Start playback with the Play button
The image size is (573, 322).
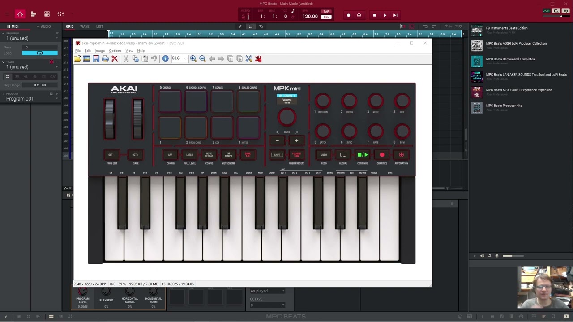[385, 15]
